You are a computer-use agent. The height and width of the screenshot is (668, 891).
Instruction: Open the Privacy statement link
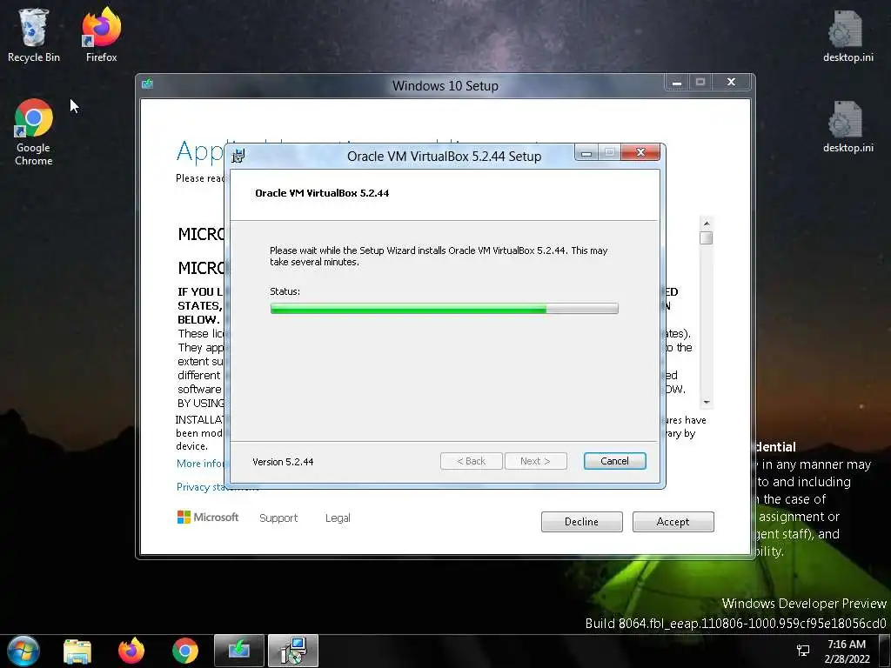pos(218,487)
